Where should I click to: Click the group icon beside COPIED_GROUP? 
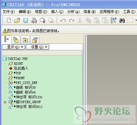click(10, 102)
